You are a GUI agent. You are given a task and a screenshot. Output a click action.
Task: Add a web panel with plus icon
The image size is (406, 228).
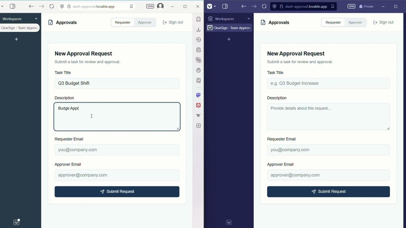(x=199, y=125)
